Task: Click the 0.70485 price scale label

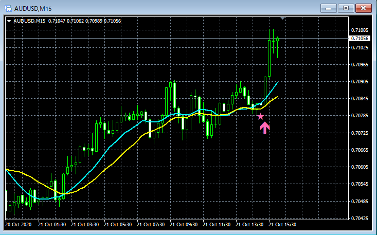Action: click(x=360, y=201)
